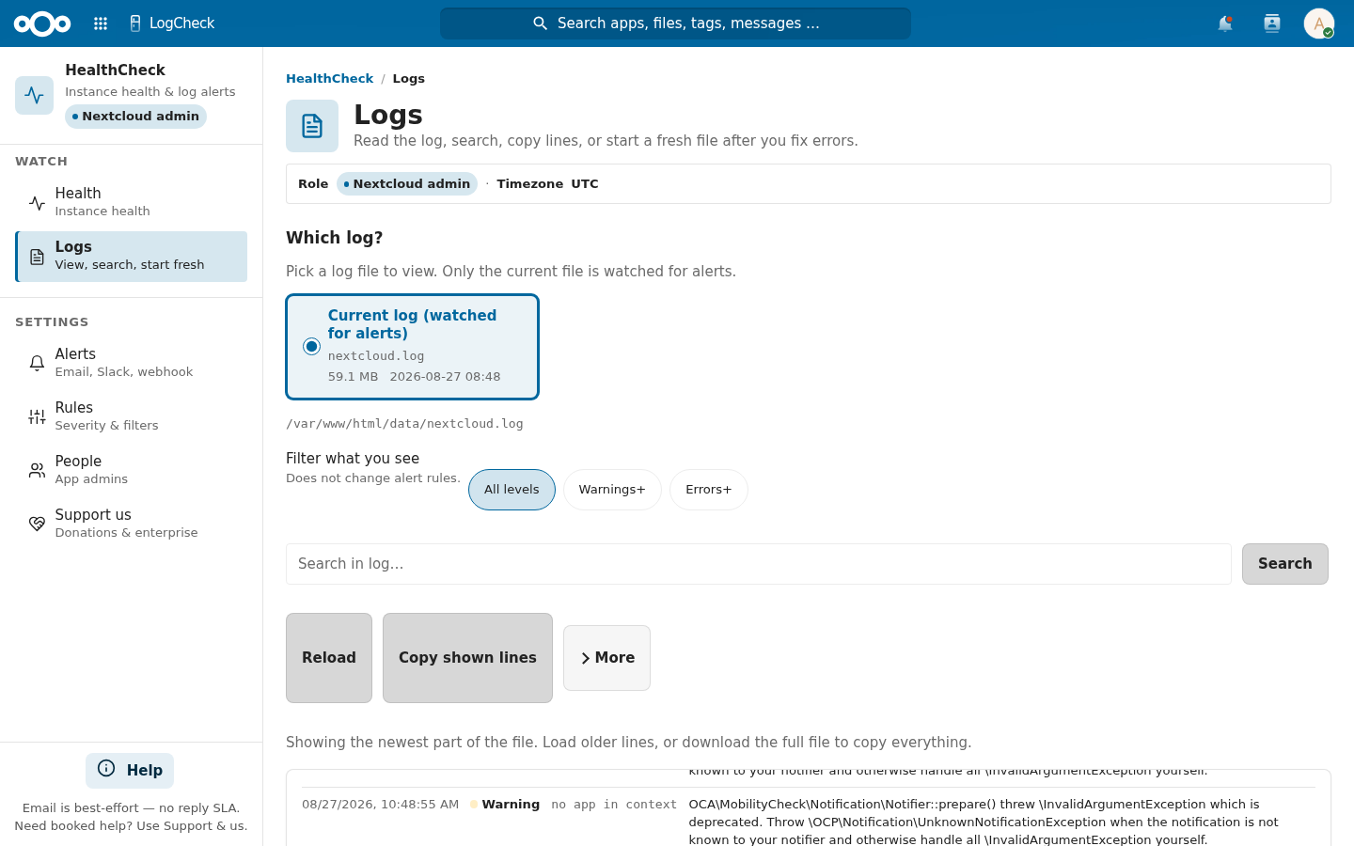Open Rules settings

pos(132,416)
